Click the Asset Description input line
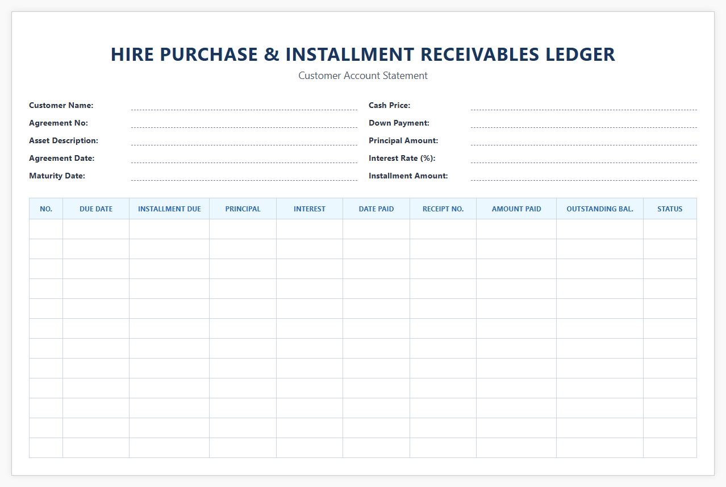 244,140
